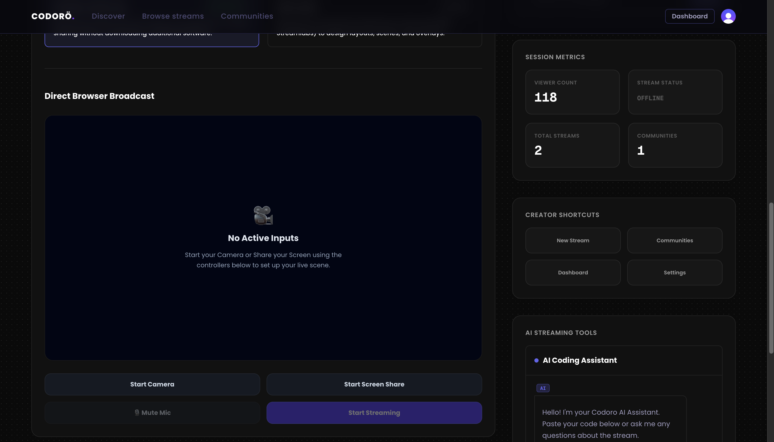Open the Communities creator shortcut
This screenshot has height=442, width=774.
click(675, 240)
